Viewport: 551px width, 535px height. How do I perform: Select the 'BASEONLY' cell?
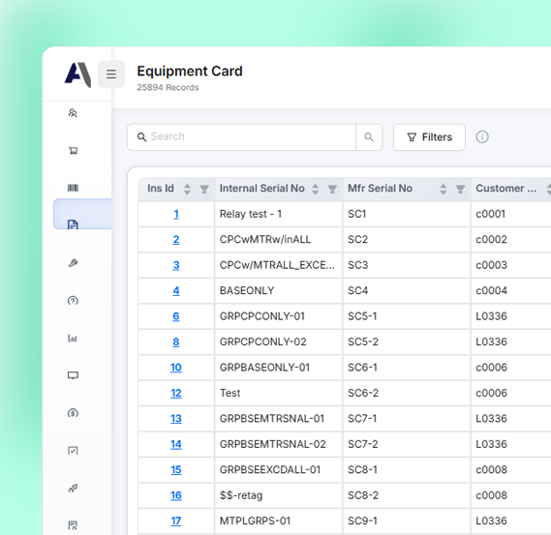(278, 290)
